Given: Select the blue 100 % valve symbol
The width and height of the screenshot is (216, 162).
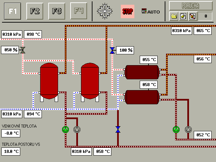Looking at the screenshot, I should click(112, 50).
